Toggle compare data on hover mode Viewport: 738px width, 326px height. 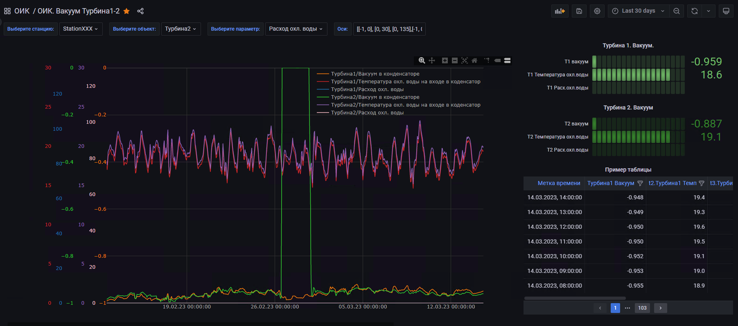(507, 60)
